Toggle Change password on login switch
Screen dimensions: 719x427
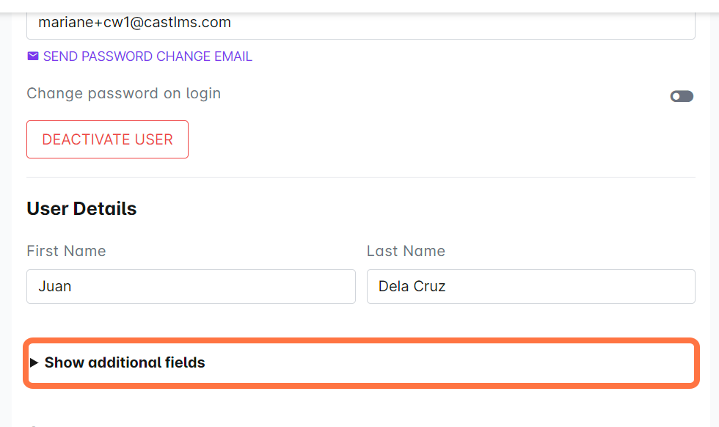682,96
